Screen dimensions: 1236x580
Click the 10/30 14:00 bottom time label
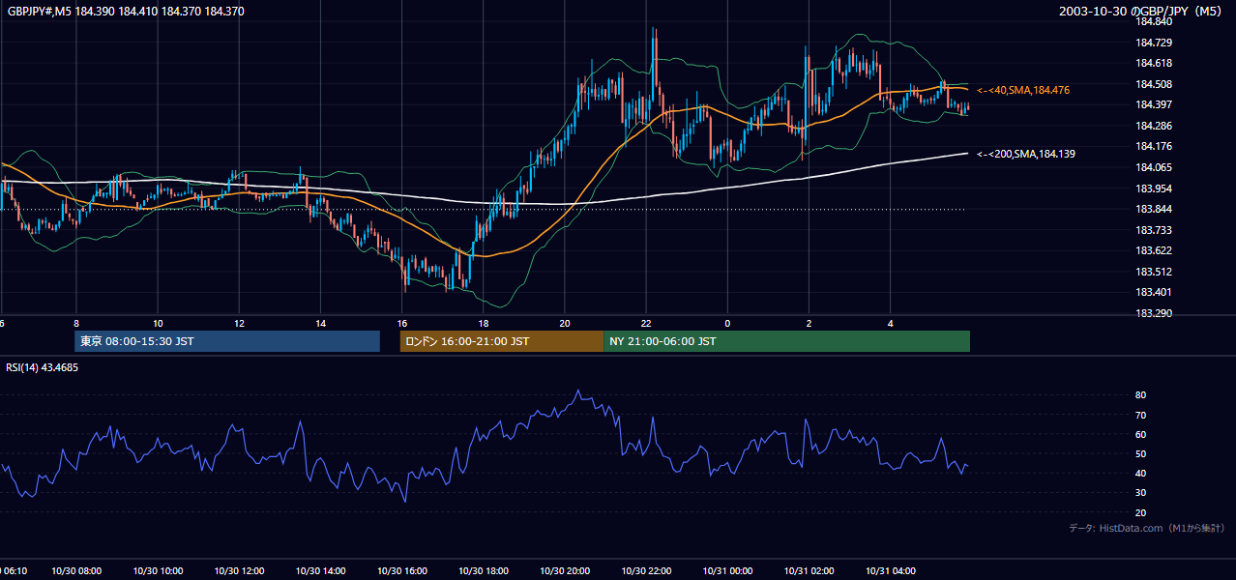tap(320, 571)
